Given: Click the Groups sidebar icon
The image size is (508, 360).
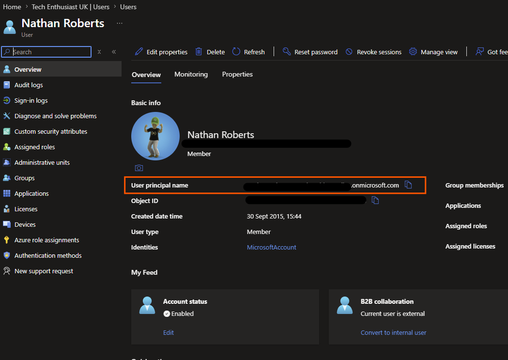Looking at the screenshot, I should (6, 178).
